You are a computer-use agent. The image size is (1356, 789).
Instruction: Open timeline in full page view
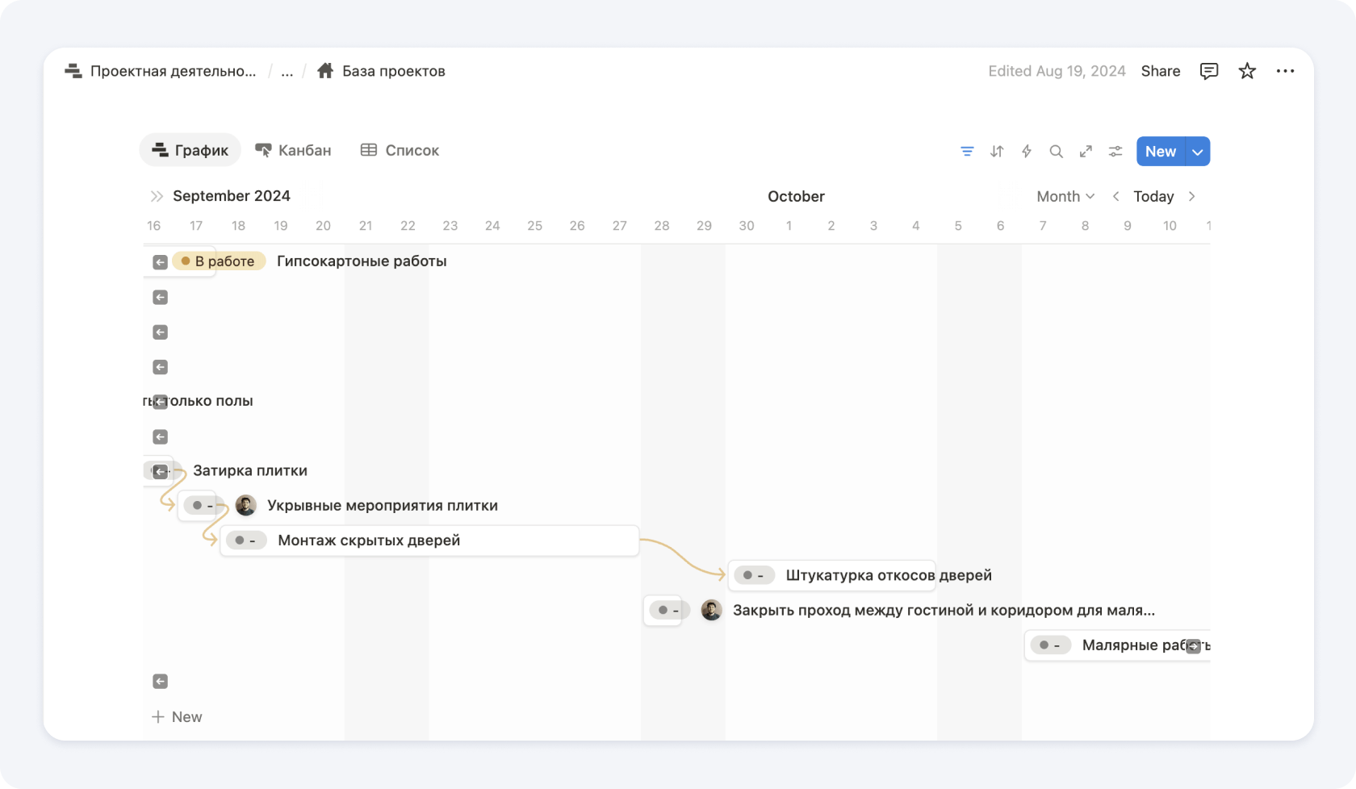[1086, 152]
